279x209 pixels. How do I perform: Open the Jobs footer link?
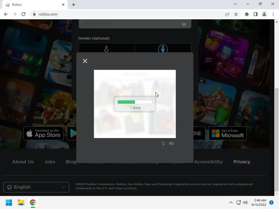coord(50,162)
